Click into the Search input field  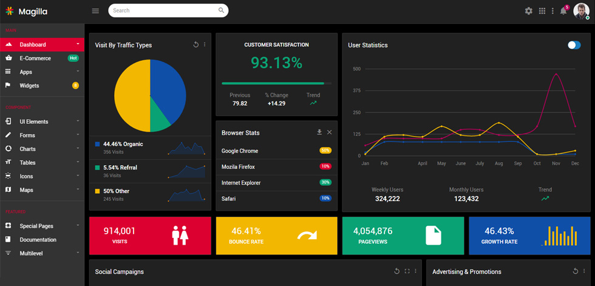(168, 10)
